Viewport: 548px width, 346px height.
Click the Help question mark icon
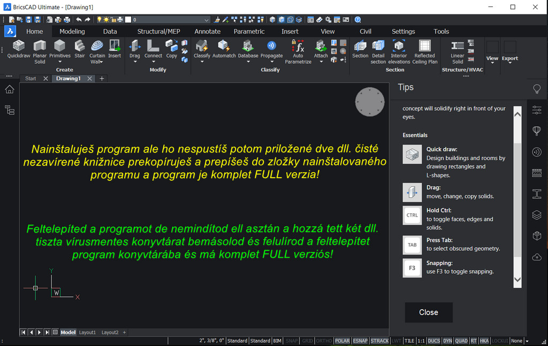click(x=357, y=20)
